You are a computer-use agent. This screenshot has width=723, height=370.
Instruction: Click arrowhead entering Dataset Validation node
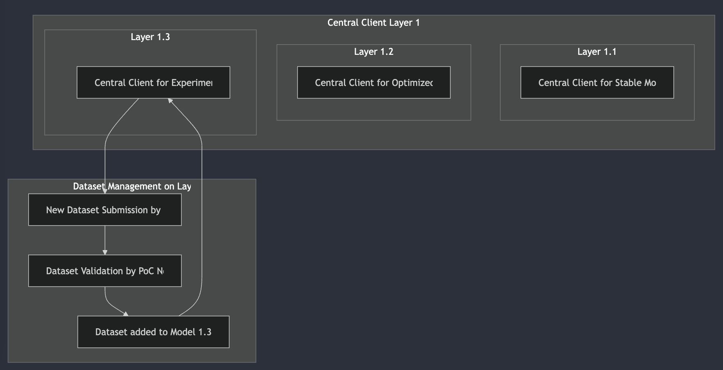pos(105,252)
